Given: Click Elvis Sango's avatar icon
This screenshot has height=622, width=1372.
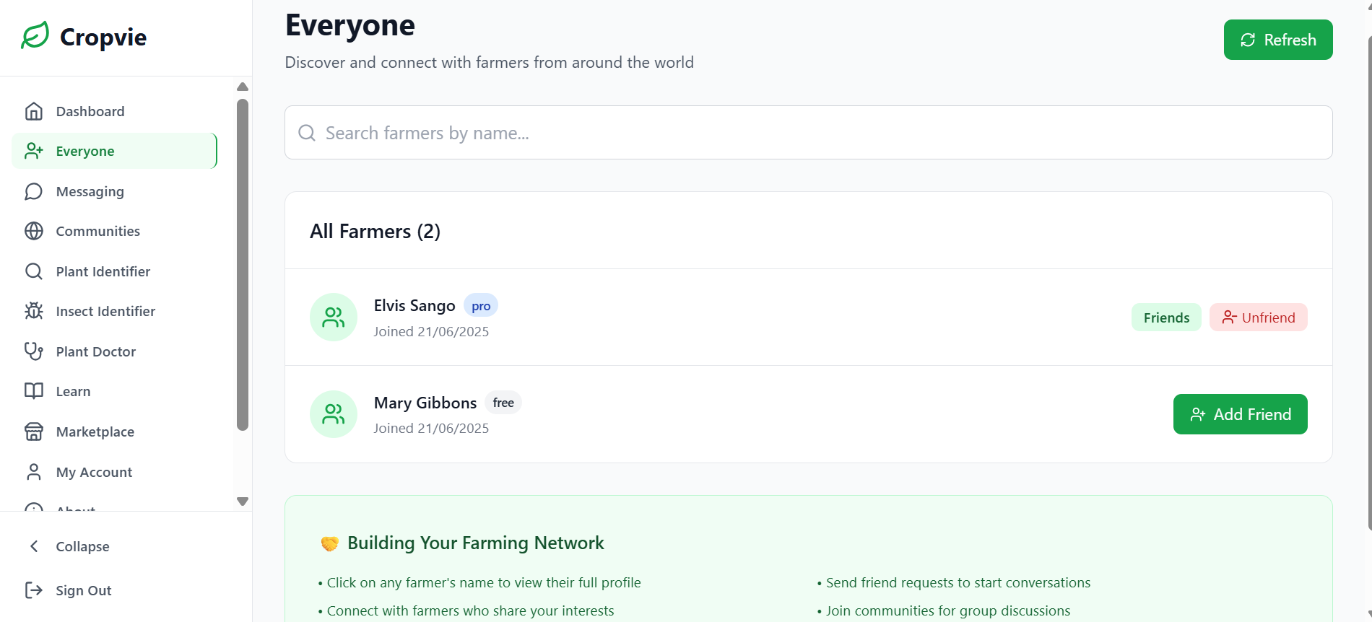Looking at the screenshot, I should tap(334, 317).
